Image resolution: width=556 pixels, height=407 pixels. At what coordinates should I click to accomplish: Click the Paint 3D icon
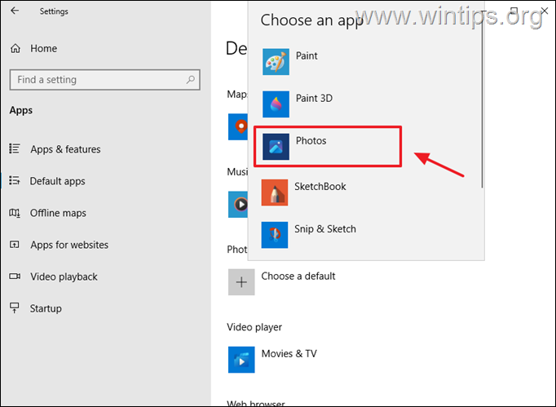pos(276,104)
